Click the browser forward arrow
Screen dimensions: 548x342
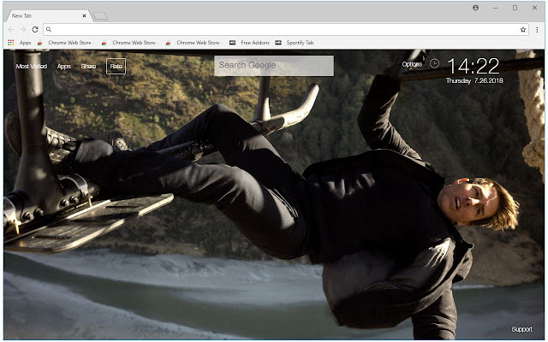(x=23, y=30)
